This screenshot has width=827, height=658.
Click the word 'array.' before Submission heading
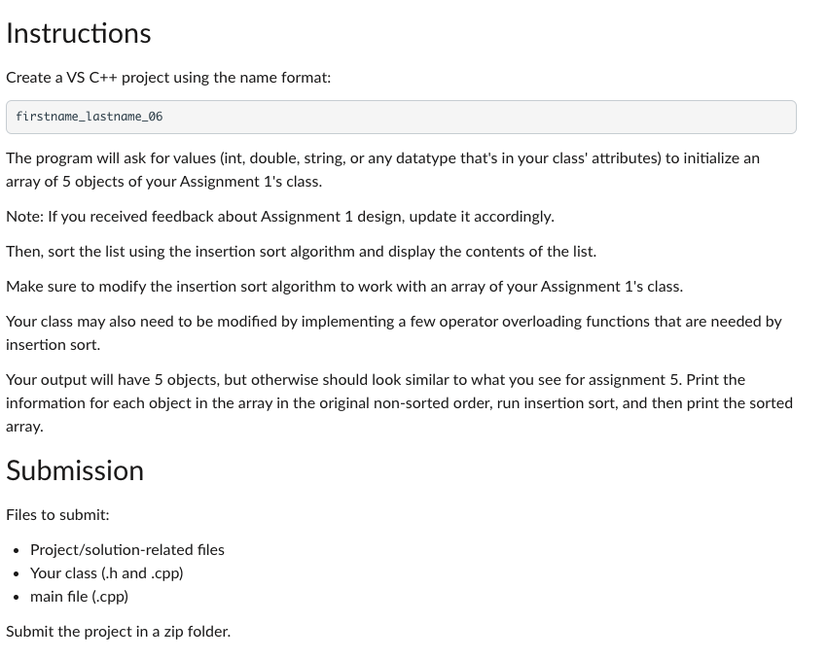[x=24, y=427]
